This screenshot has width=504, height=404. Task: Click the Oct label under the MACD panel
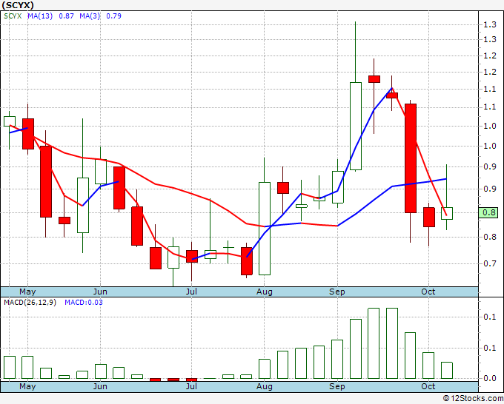[428, 386]
